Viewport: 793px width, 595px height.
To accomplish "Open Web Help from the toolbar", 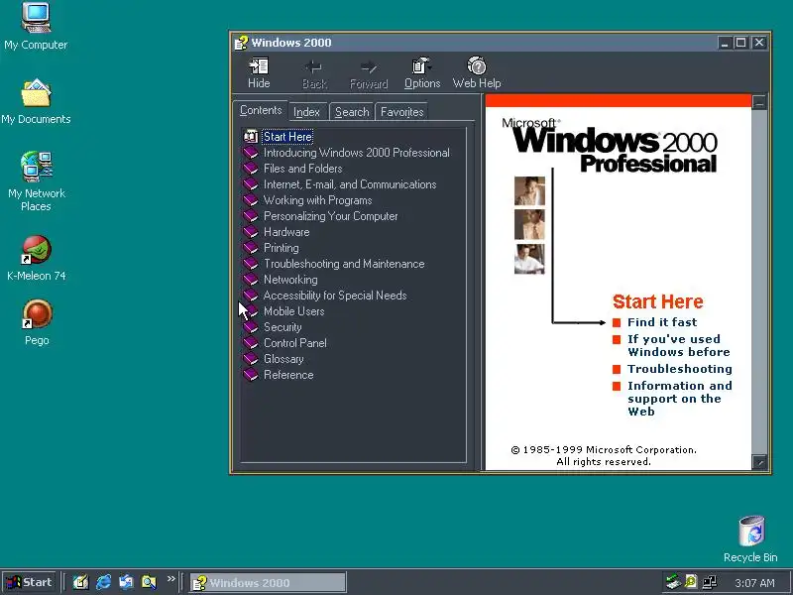I will coord(477,66).
